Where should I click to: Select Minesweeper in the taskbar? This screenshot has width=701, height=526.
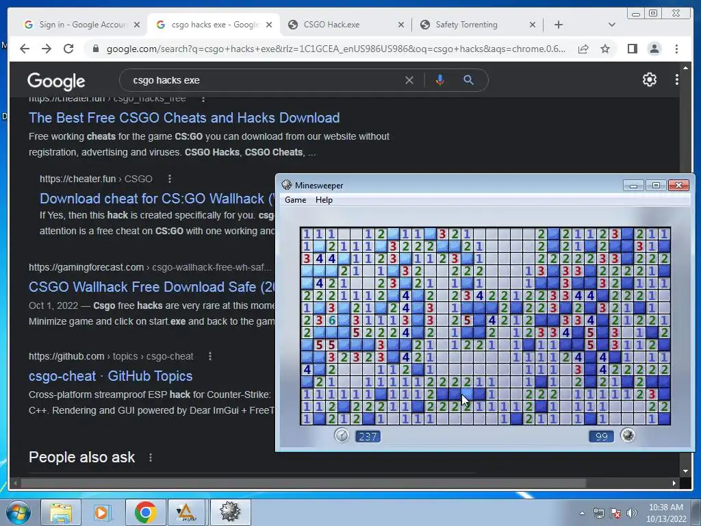[230, 512]
